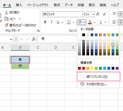Image resolution: width=123 pixels, height=111 pixels.
Task: Switch to the 挿入 tab
Action: pos(19,5)
